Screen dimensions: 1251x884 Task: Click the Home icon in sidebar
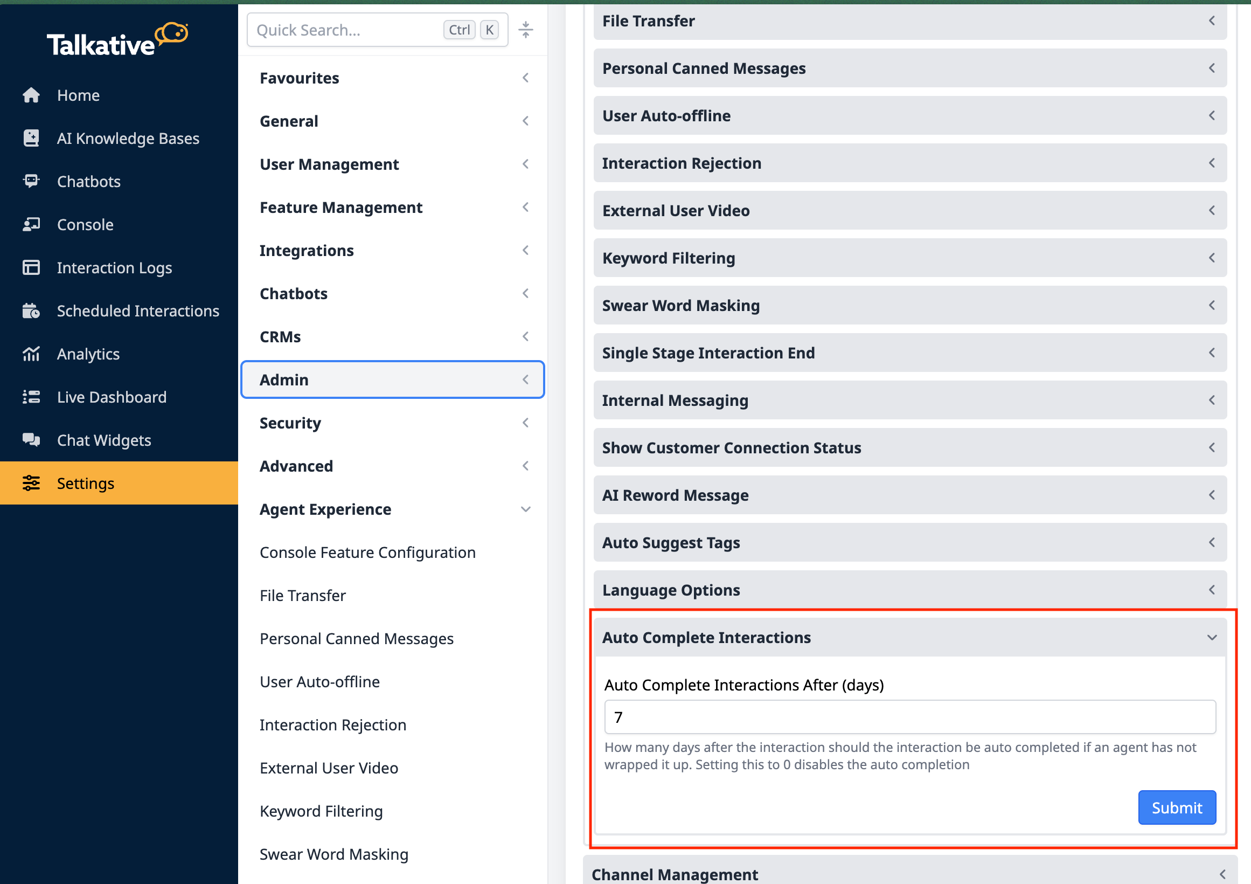tap(31, 95)
